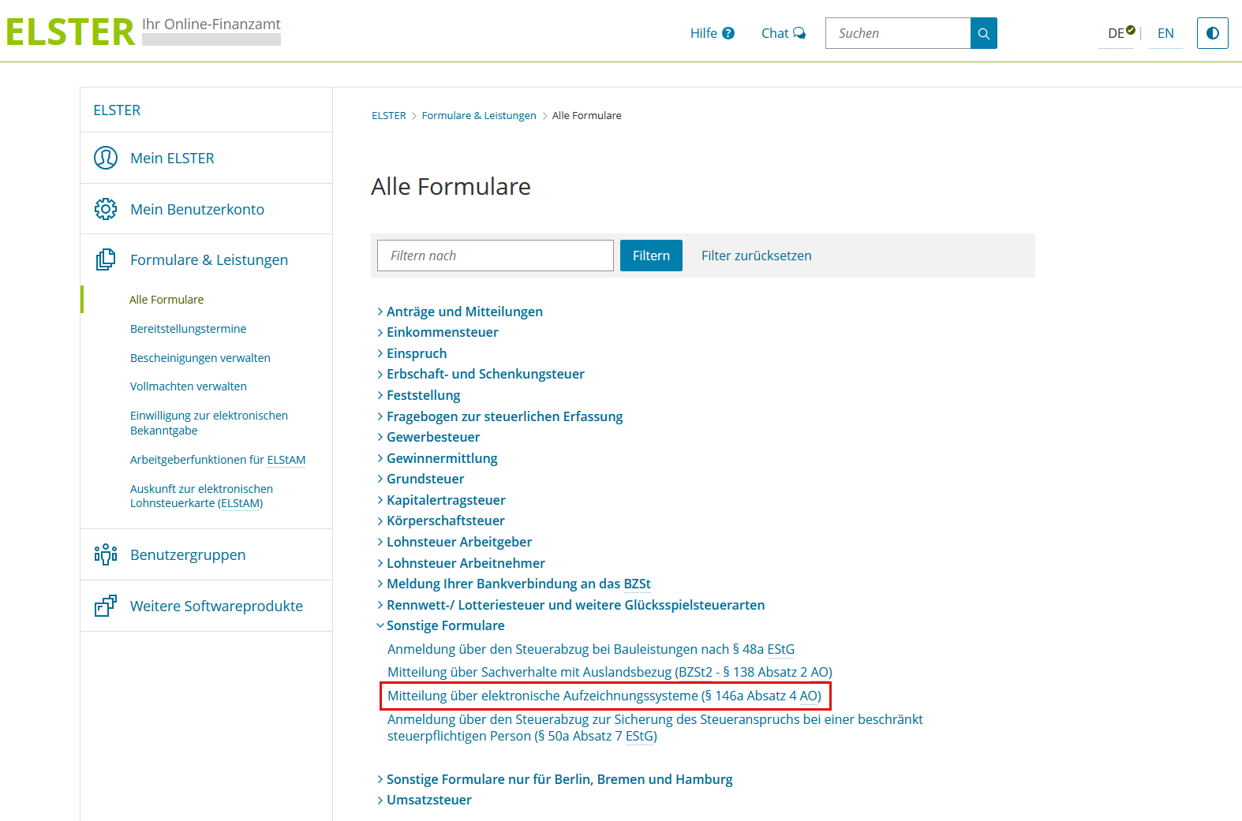Screen dimensions: 1242x821
Task: Select DE language option
Action: click(x=1116, y=33)
